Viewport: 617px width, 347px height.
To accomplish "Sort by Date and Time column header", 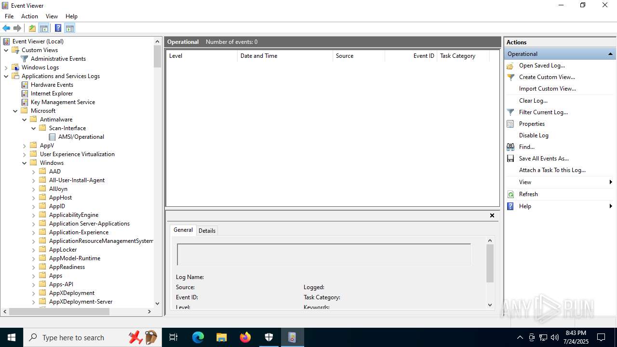I will pos(285,56).
